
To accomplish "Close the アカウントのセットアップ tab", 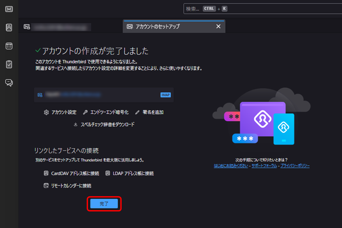I will pos(218,26).
